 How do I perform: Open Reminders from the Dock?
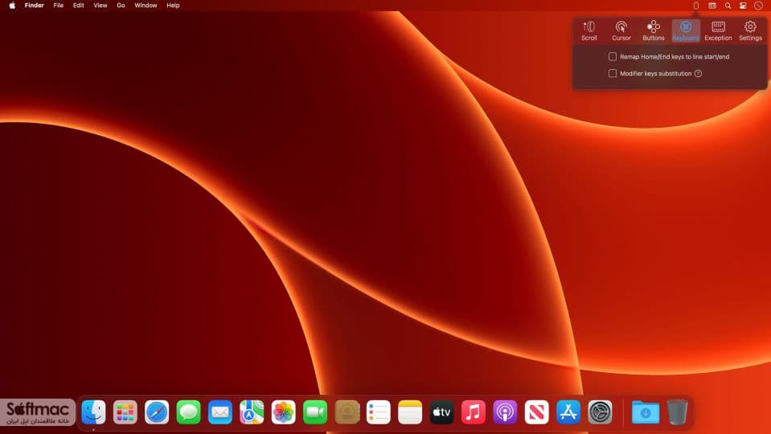(x=379, y=411)
